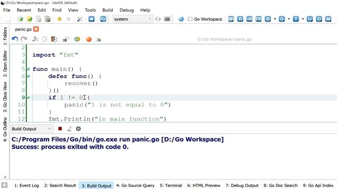Click the Open file icon

(20, 19)
